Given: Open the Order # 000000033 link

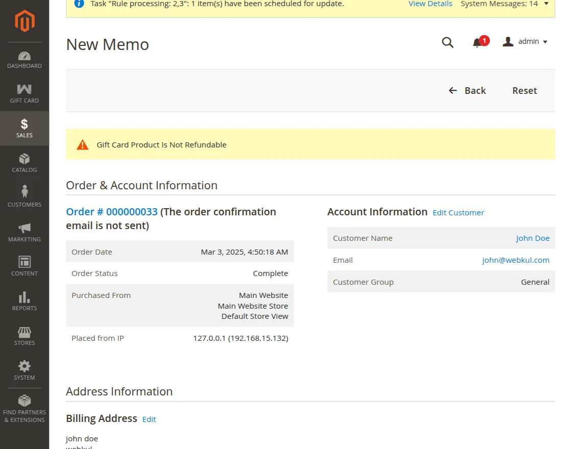Looking at the screenshot, I should 112,212.
